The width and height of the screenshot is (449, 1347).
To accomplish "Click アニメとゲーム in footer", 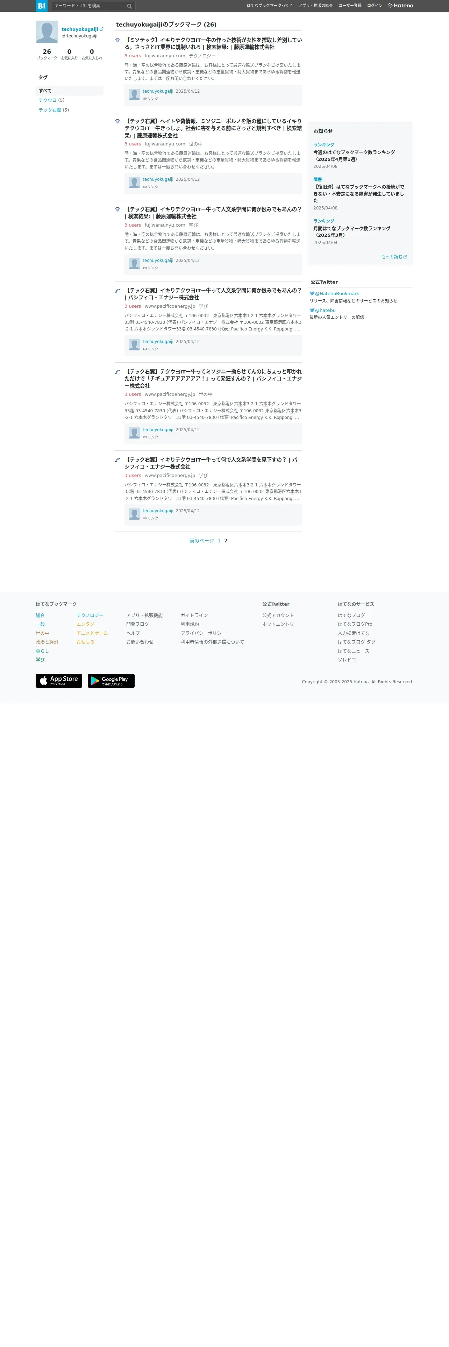I will [x=92, y=633].
